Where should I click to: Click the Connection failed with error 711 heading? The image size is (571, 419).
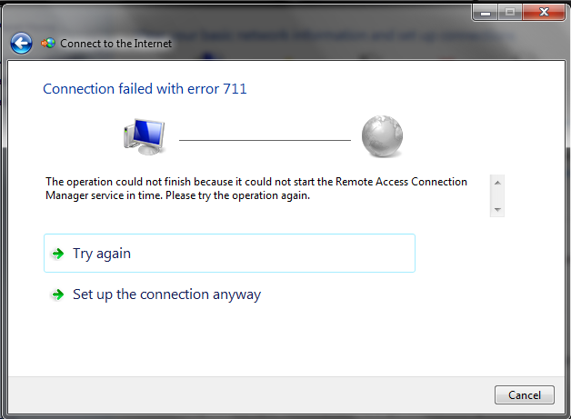point(145,89)
